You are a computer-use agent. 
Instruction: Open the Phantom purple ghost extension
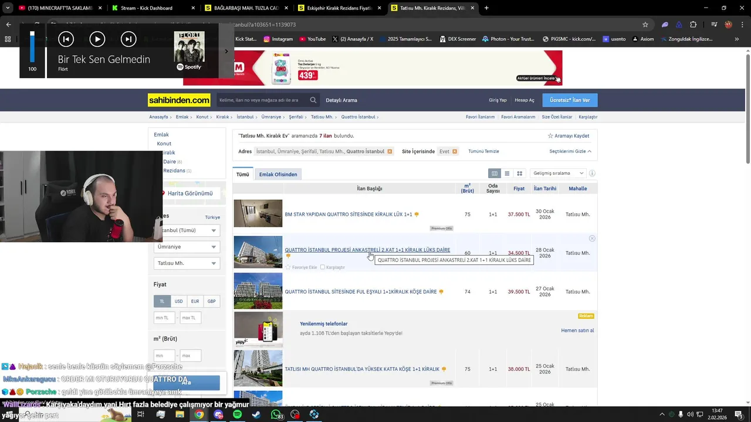[x=665, y=25]
